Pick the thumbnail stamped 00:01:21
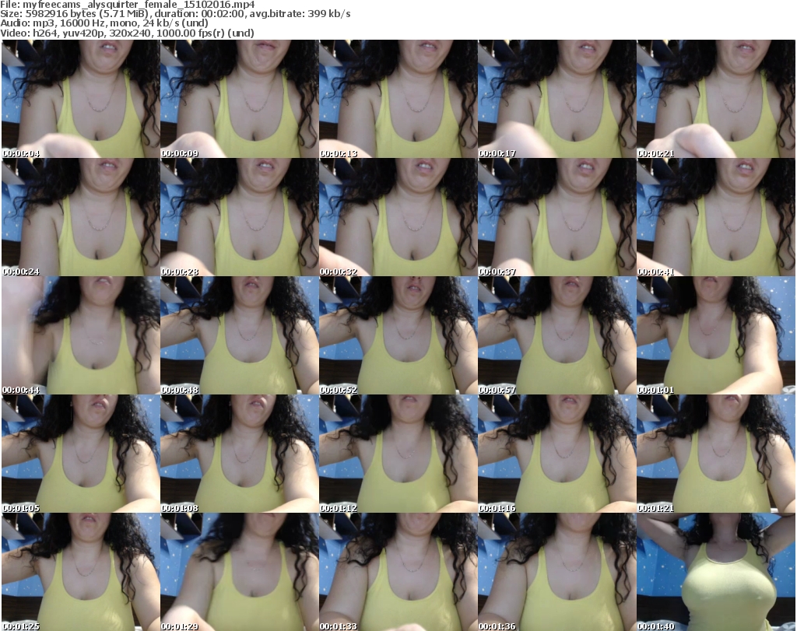797x631 pixels. click(x=716, y=454)
